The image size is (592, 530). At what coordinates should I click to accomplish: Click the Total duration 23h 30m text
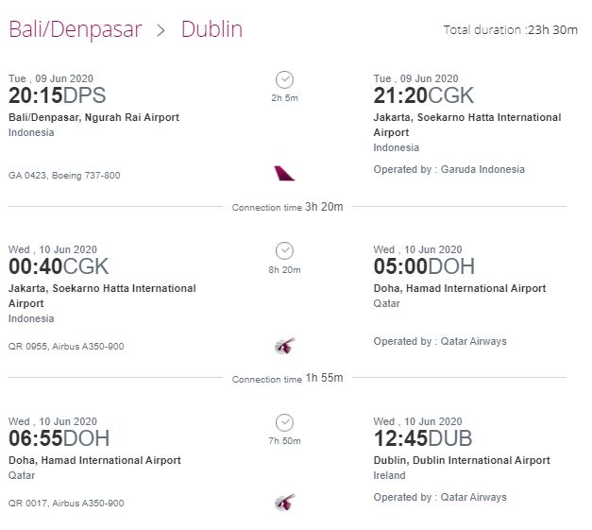click(x=511, y=30)
